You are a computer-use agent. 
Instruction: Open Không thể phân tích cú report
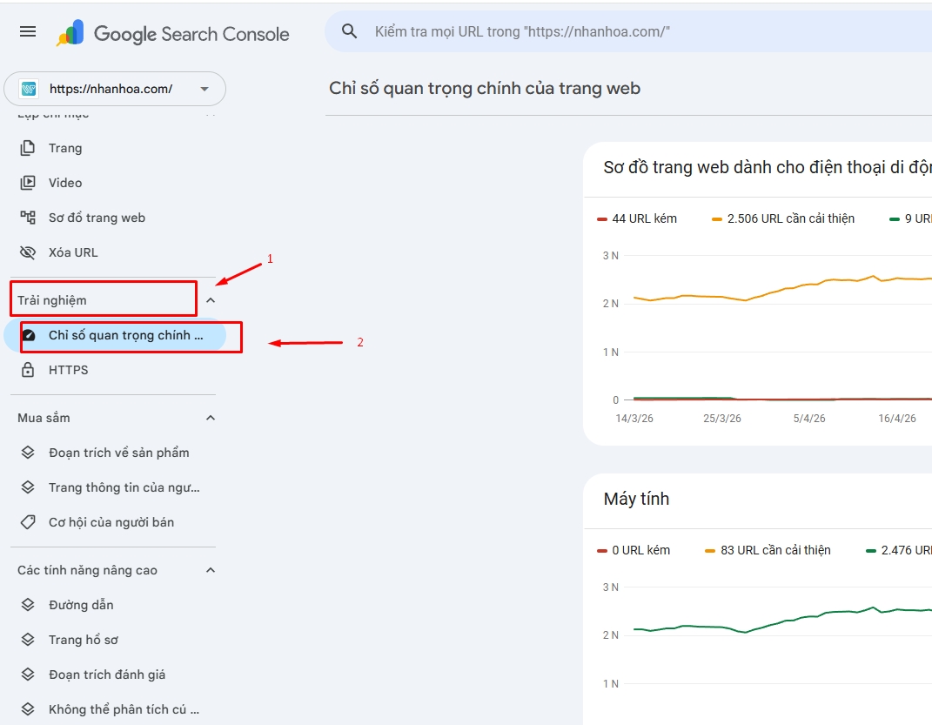tap(115, 709)
